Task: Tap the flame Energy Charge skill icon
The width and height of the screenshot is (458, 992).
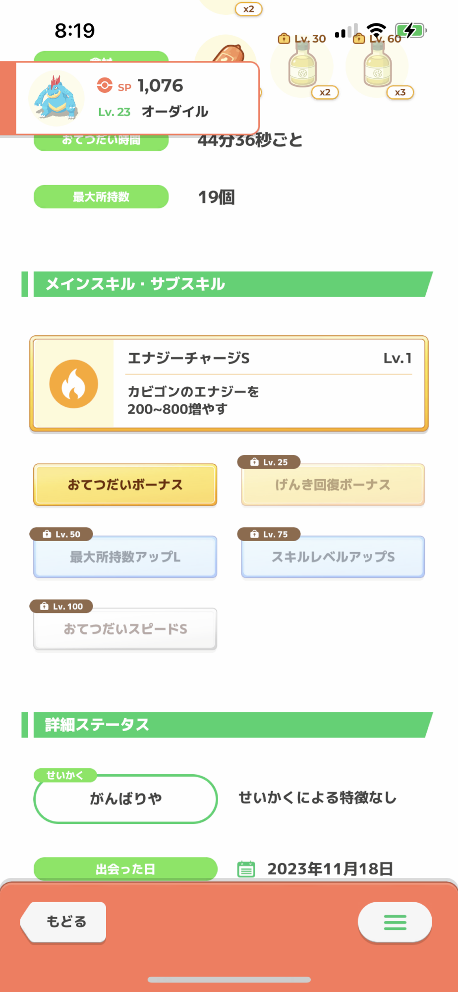Action: (x=73, y=383)
